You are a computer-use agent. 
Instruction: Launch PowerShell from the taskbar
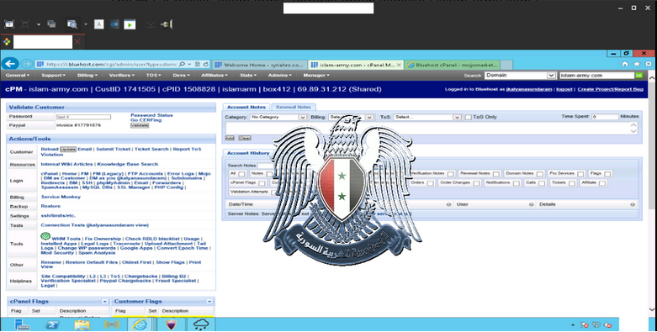[x=52, y=324]
